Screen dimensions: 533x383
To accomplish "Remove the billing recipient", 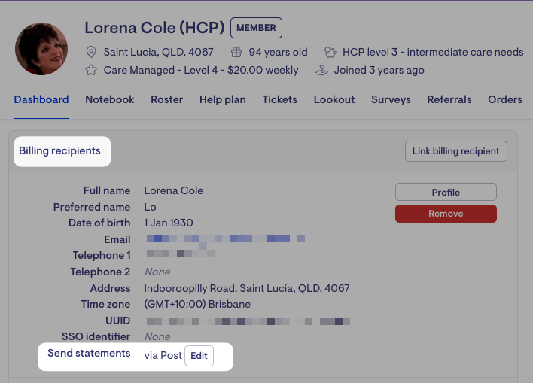I will (446, 214).
